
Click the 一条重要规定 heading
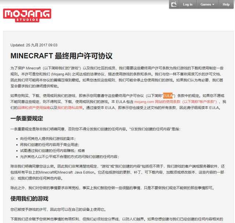tap(27, 118)
